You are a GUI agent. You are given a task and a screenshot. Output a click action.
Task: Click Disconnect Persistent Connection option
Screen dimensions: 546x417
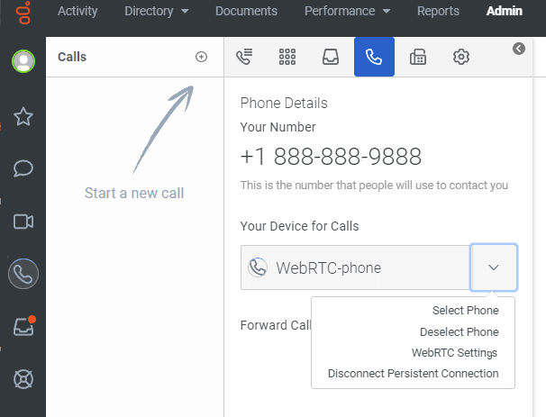click(413, 373)
